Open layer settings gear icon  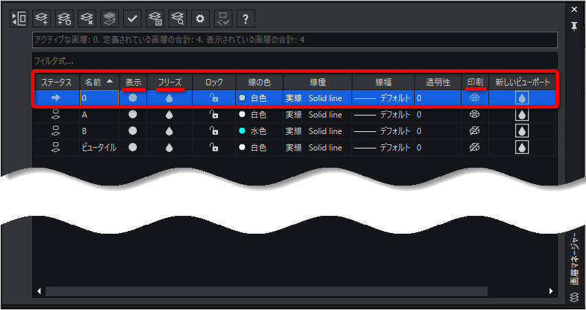click(200, 18)
